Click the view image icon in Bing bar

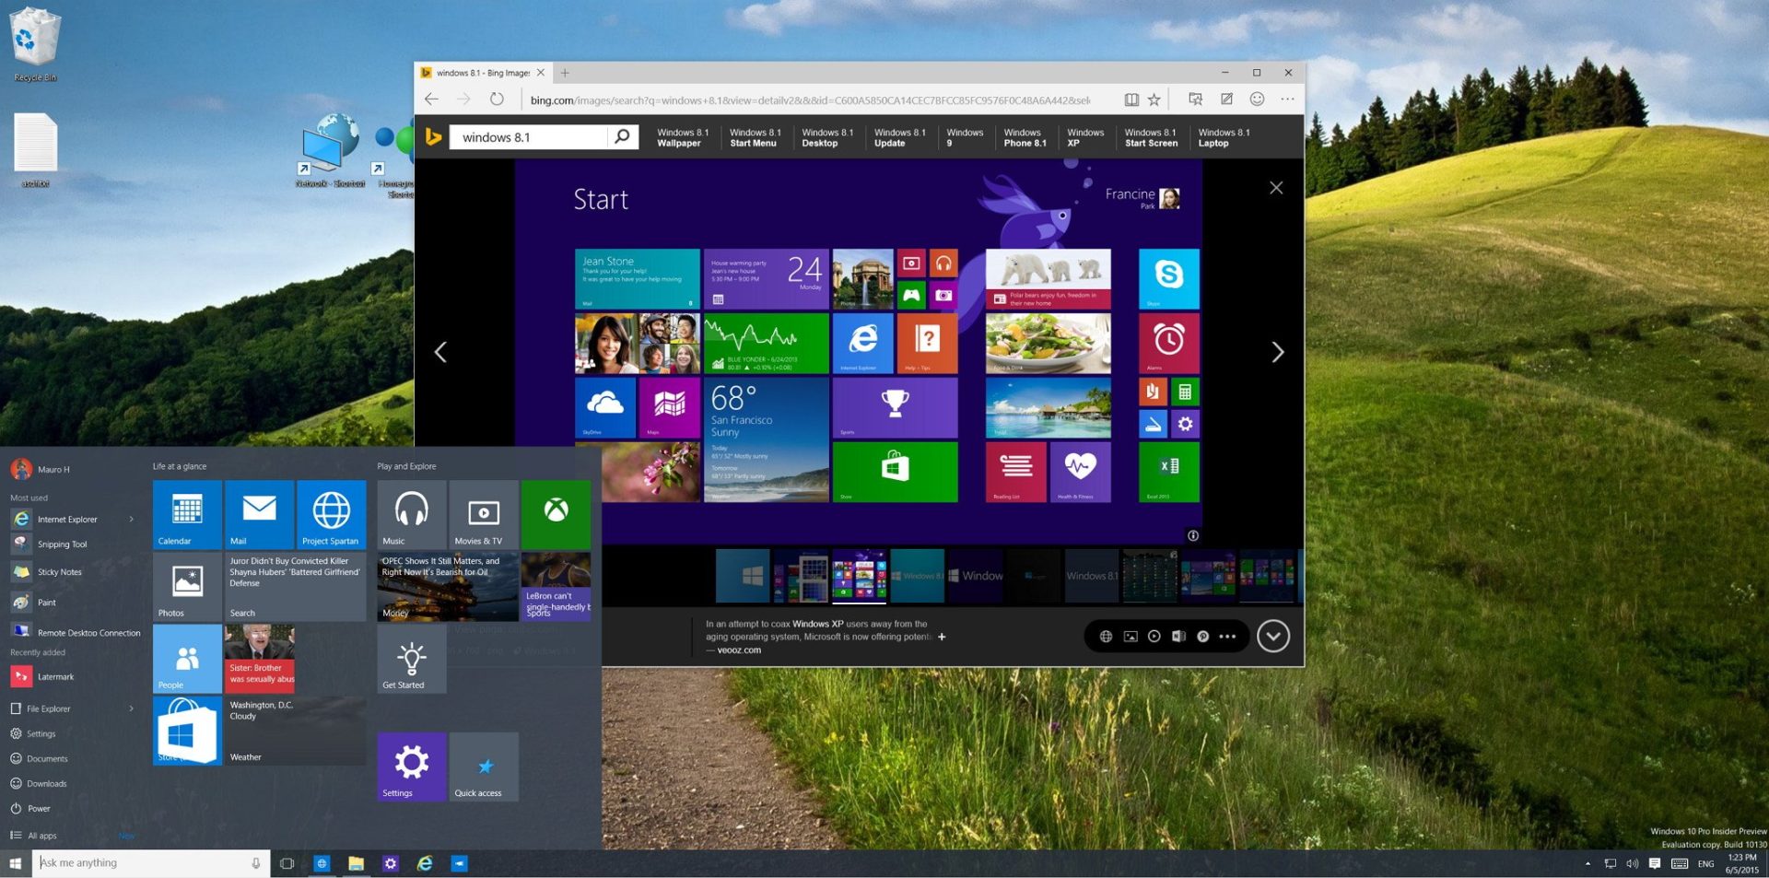tap(1131, 636)
